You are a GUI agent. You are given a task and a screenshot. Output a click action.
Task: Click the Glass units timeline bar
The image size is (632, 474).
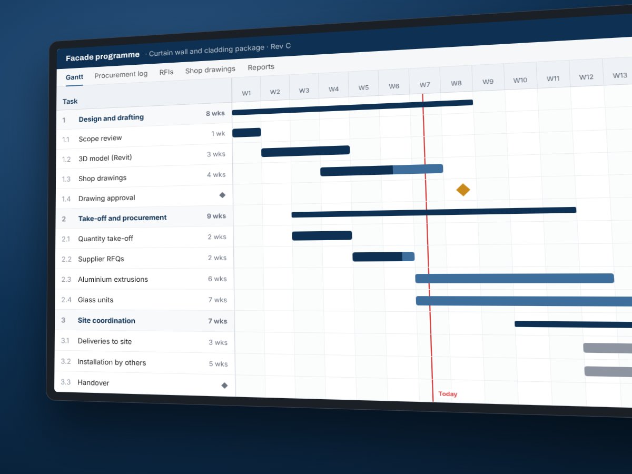point(524,301)
